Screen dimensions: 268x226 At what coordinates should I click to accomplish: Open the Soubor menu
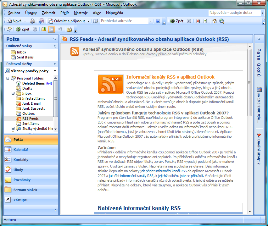(14, 13)
